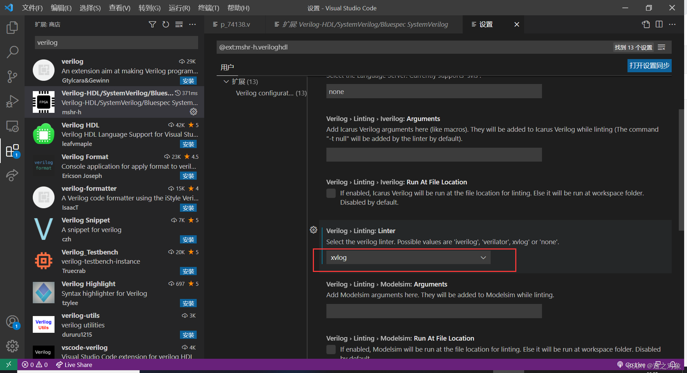Image resolution: width=687 pixels, height=373 pixels.
Task: Refresh the extensions list
Action: pos(166,24)
